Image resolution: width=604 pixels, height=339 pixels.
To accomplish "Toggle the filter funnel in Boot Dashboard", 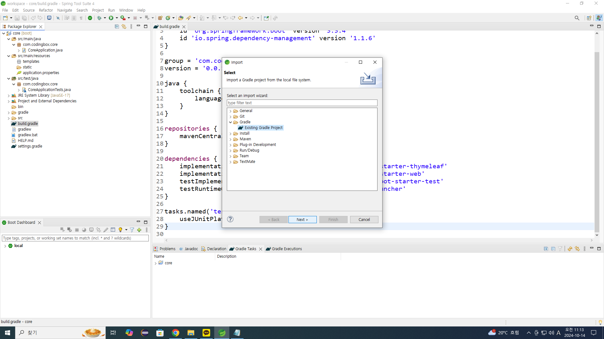I will pyautogui.click(x=132, y=230).
